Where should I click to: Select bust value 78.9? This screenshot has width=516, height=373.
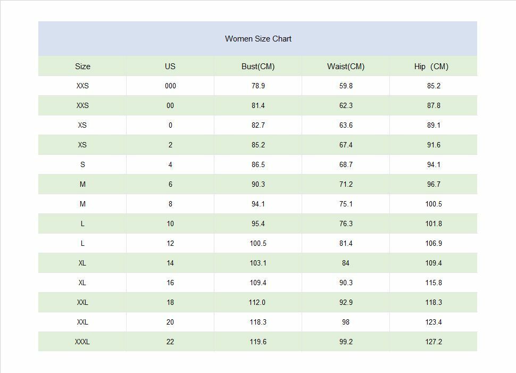258,86
